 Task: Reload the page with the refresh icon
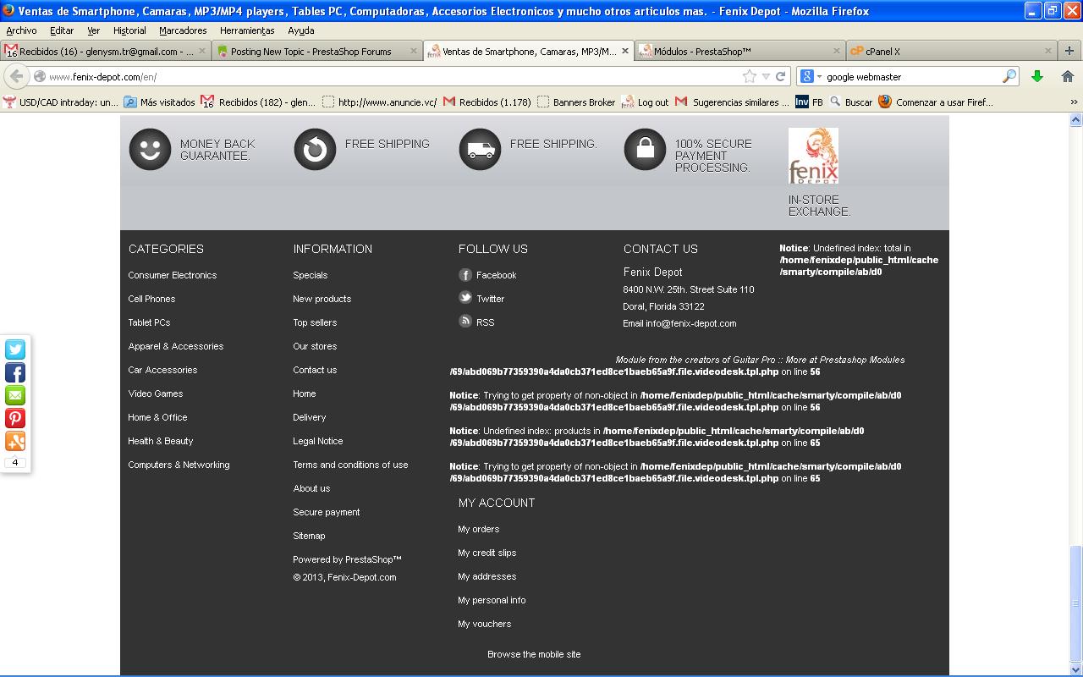point(781,76)
